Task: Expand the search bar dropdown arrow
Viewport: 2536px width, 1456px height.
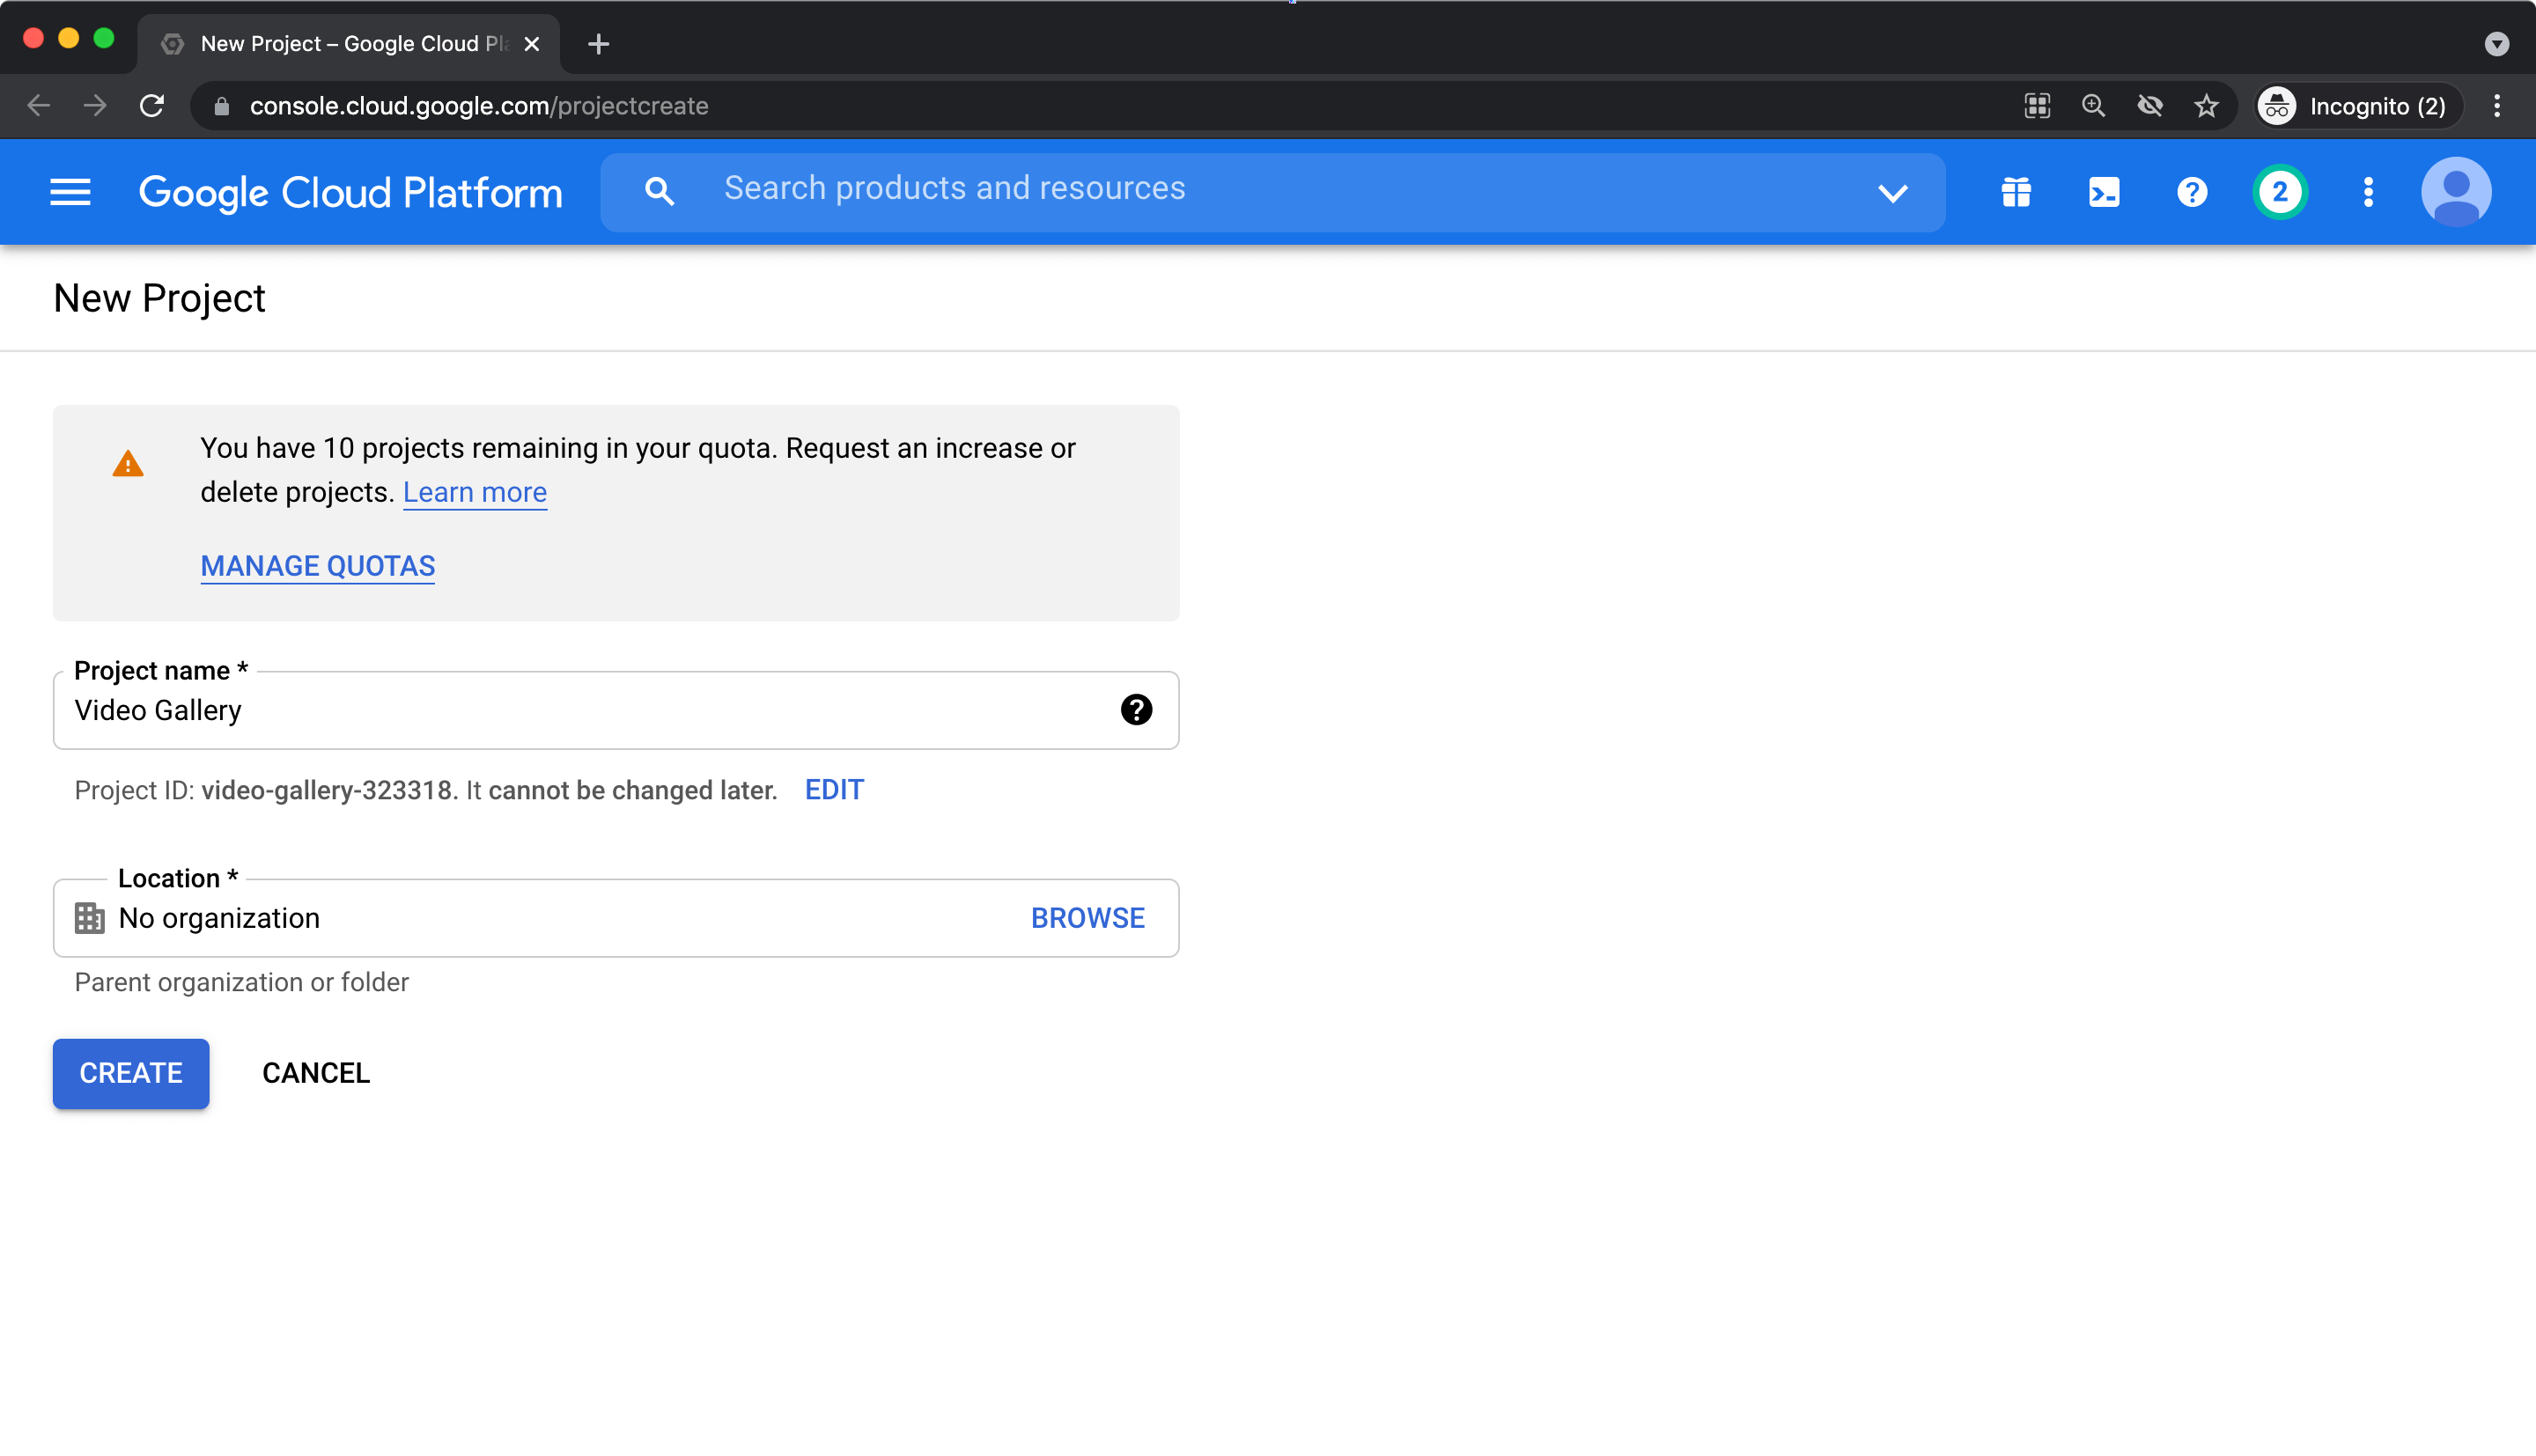Action: pos(1892,193)
